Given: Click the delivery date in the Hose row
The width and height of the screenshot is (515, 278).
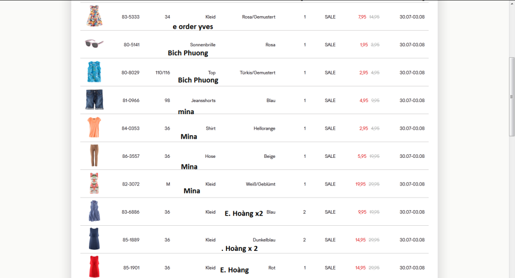Looking at the screenshot, I should pyautogui.click(x=412, y=156).
